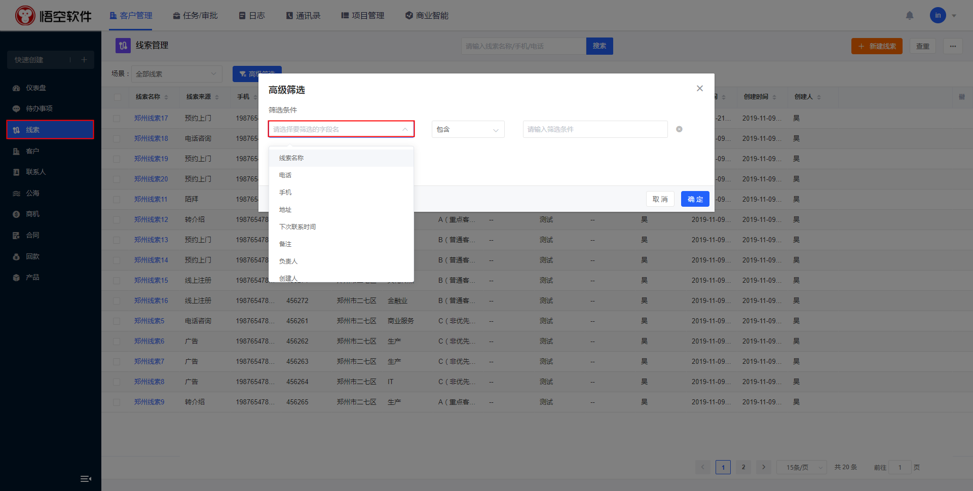This screenshot has width=973, height=491.
Task: Click the 取消 button
Action: click(x=660, y=199)
